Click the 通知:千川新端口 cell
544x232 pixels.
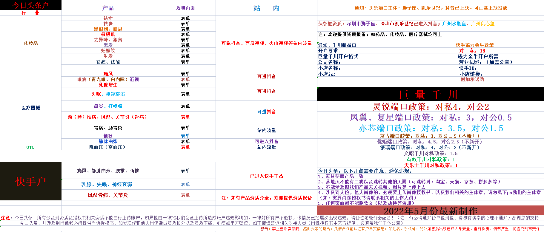(x=337, y=45)
